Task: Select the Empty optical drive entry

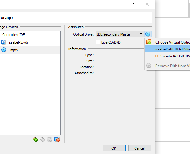Action: (x=13, y=50)
